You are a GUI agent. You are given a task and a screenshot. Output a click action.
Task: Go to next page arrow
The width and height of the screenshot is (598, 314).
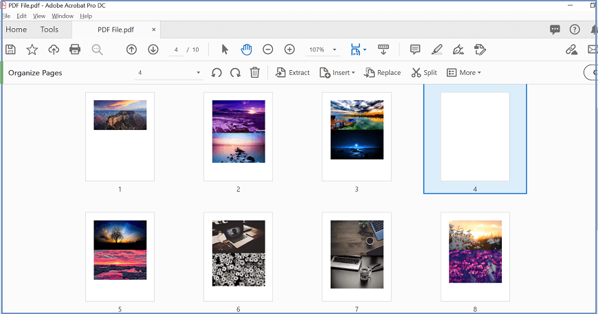[x=153, y=49]
